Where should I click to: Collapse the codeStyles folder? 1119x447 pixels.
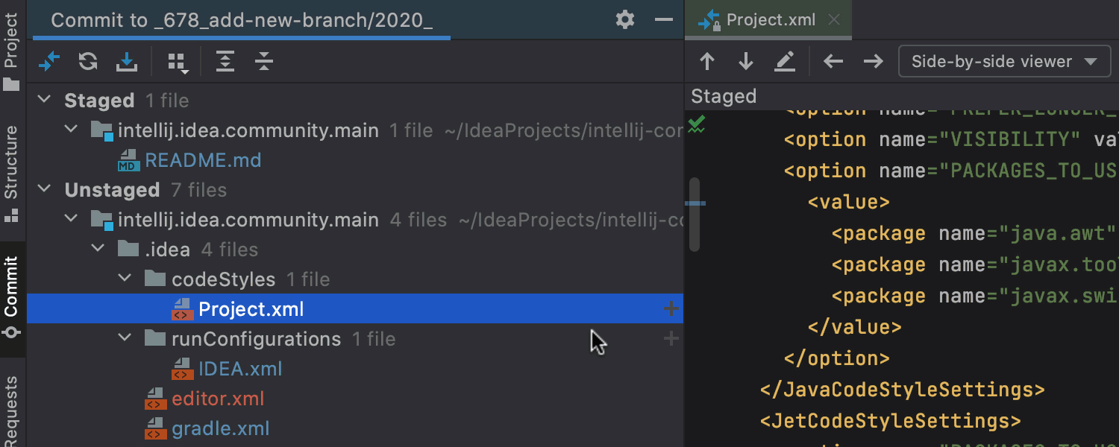click(x=125, y=279)
